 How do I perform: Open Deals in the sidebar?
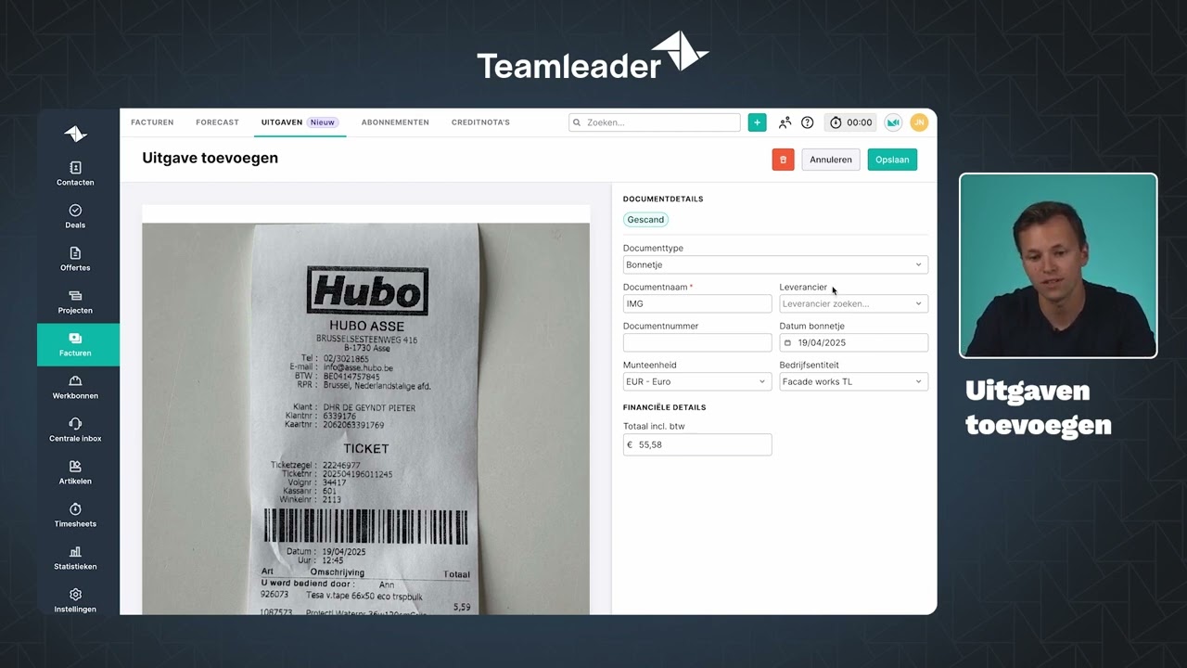coord(76,216)
